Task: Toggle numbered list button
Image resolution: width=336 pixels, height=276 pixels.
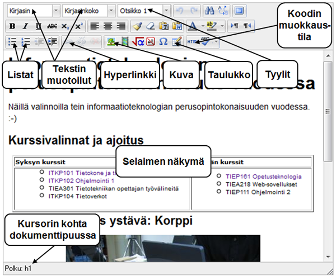Action: click(26, 42)
